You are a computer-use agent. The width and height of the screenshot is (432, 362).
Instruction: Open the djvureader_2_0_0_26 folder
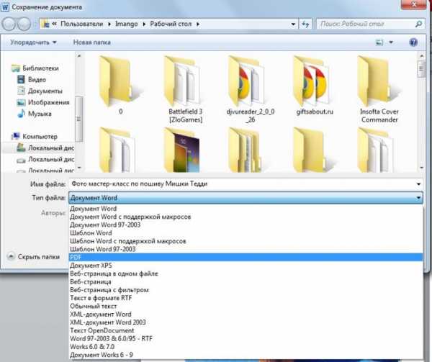click(x=250, y=89)
